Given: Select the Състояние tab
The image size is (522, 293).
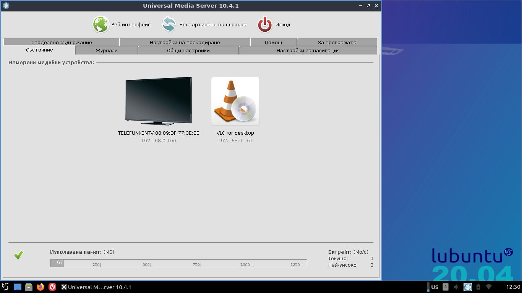Looking at the screenshot, I should tap(39, 50).
